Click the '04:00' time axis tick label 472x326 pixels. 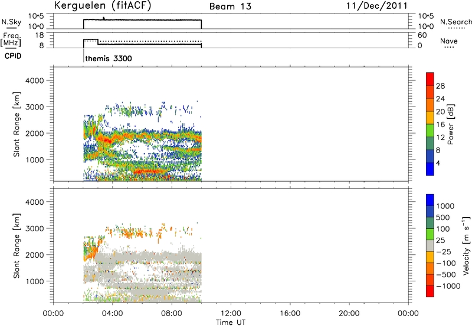113,314
